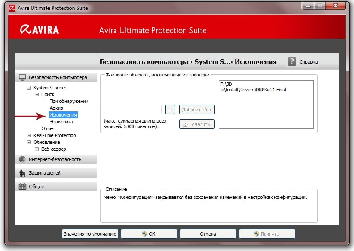Collapse the System Scanner tree node
354x251 pixels.
pos(29,88)
